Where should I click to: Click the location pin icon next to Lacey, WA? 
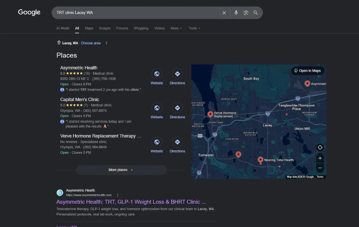(x=59, y=43)
